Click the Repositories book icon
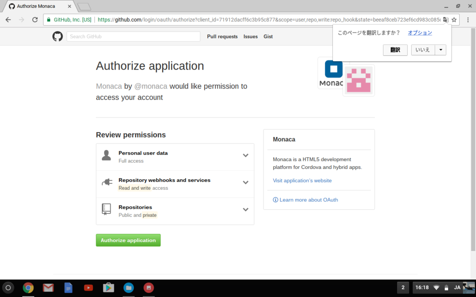The image size is (476, 297). (x=106, y=209)
